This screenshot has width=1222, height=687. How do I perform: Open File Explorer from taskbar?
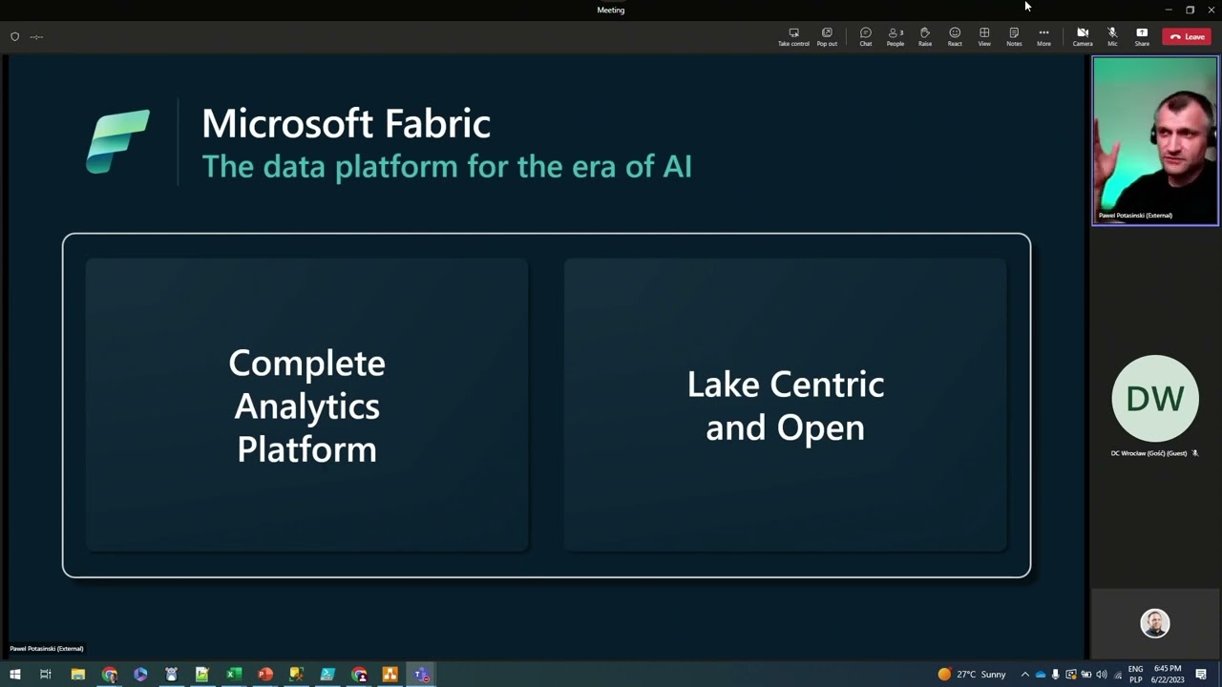tap(78, 675)
